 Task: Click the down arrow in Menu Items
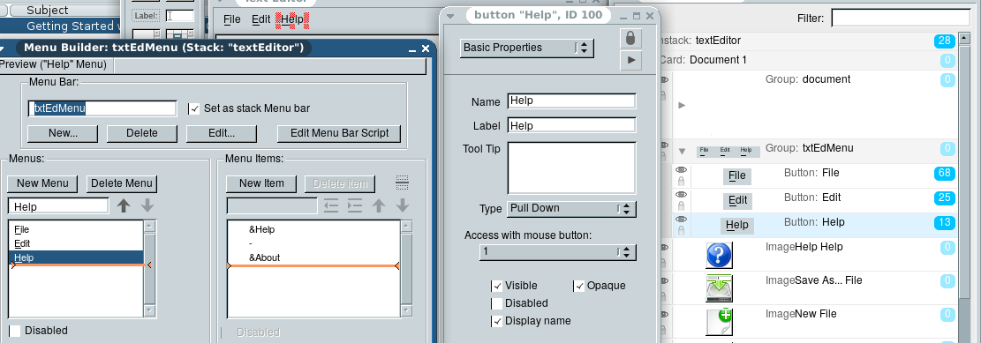pos(403,205)
